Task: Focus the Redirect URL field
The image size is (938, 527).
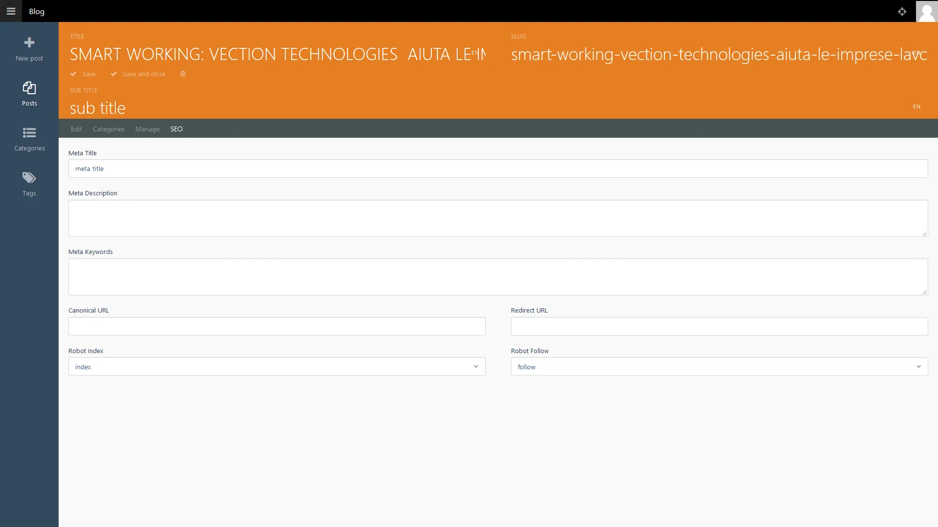Action: pos(720,326)
